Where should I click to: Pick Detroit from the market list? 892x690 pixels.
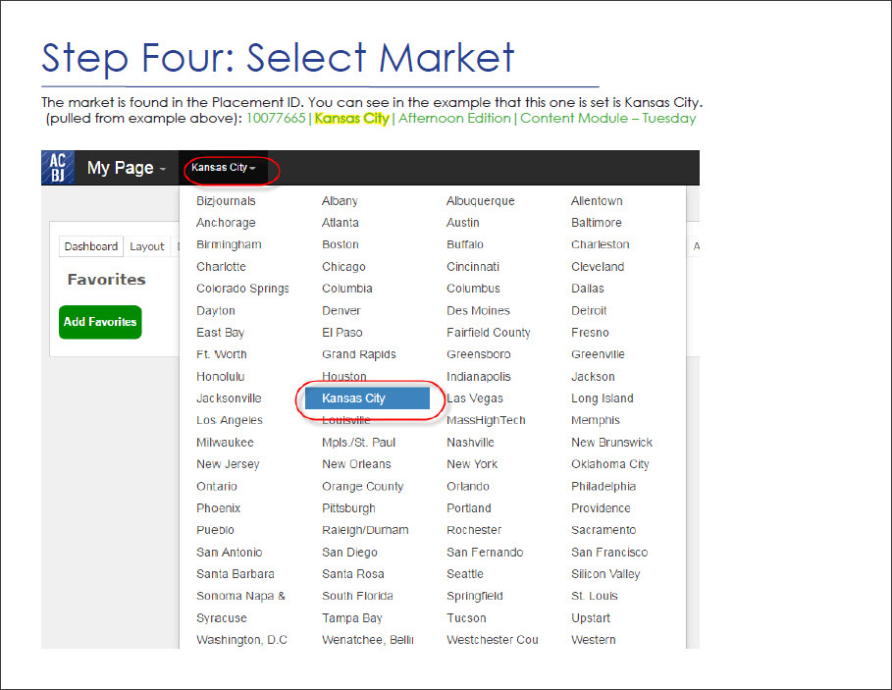[589, 310]
